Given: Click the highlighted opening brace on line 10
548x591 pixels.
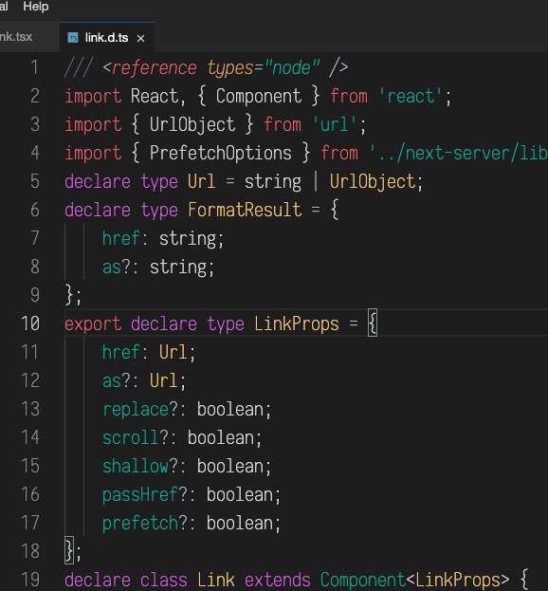Looking at the screenshot, I should 373,323.
